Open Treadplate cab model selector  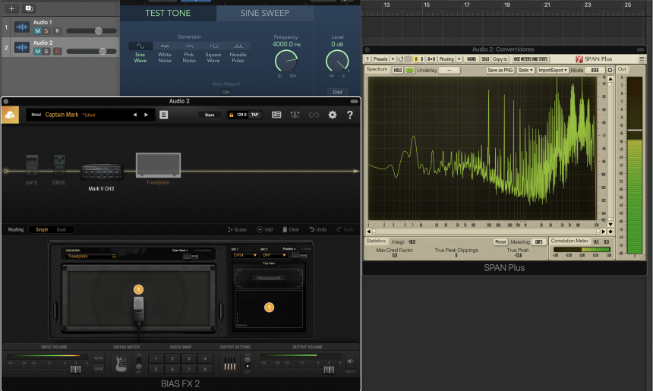[91, 256]
